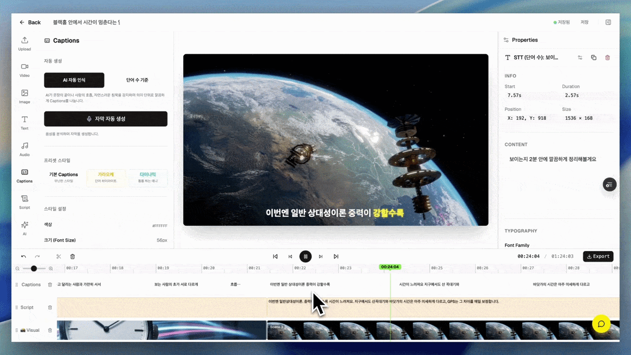Open the yellow chat bubble button
Image resolution: width=631 pixels, height=355 pixels.
coord(601,324)
